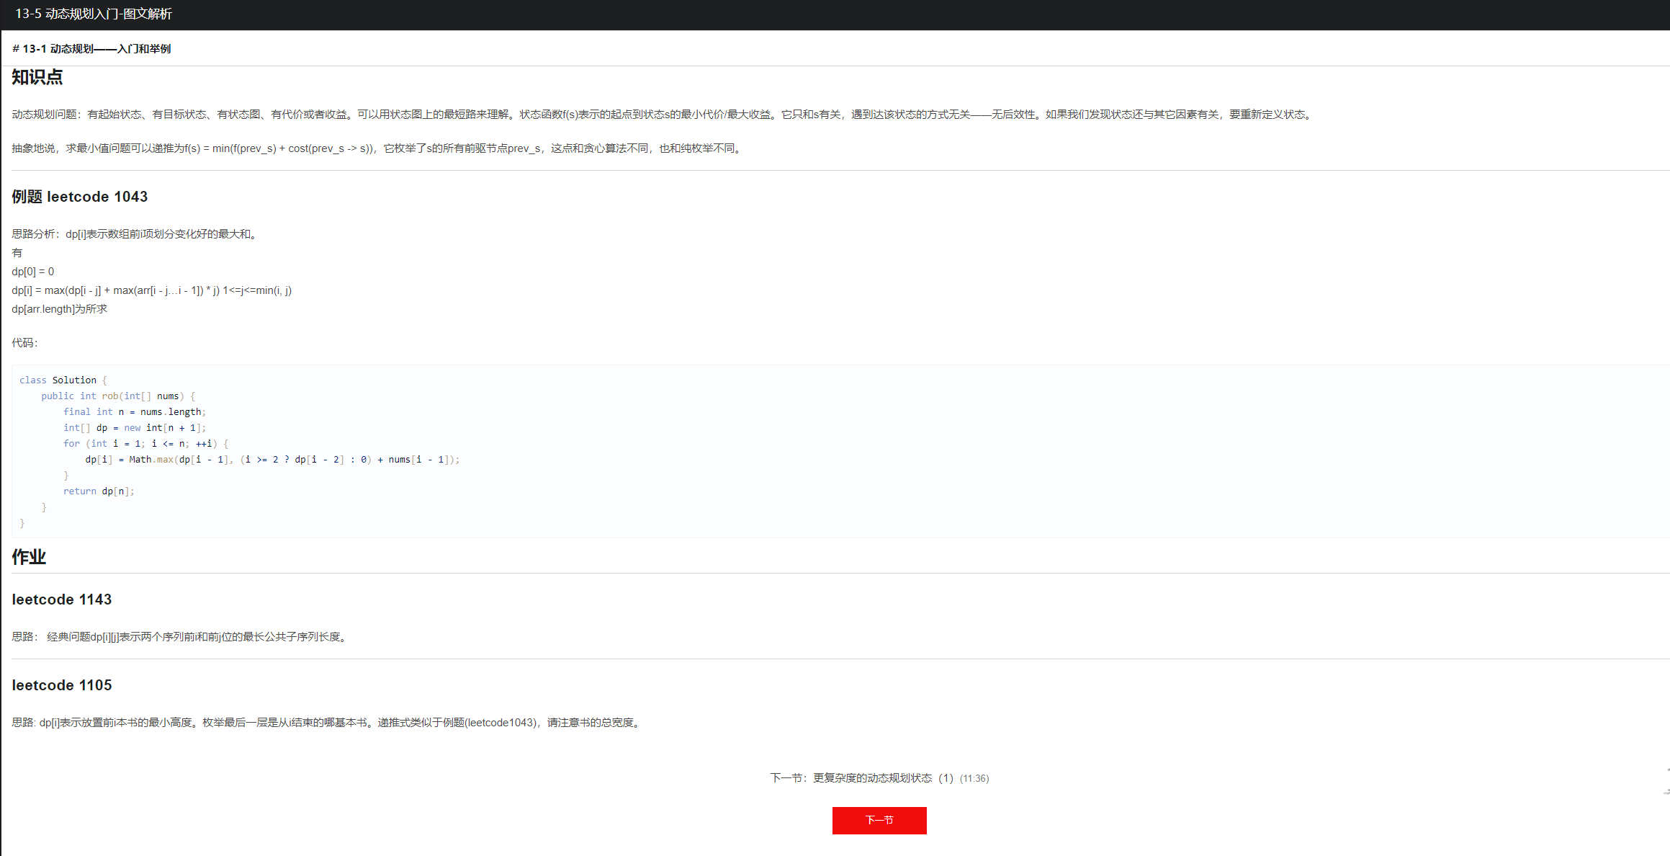Click the paragraph starting with 抽象地说
The image size is (1670, 856).
coord(377,148)
